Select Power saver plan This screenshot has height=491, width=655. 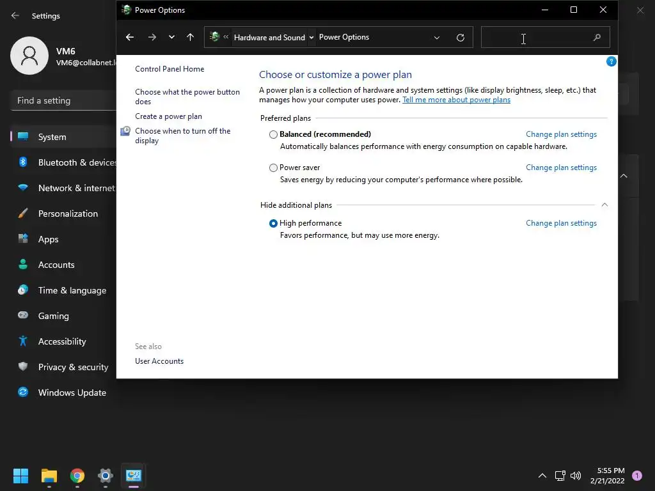[x=273, y=168]
